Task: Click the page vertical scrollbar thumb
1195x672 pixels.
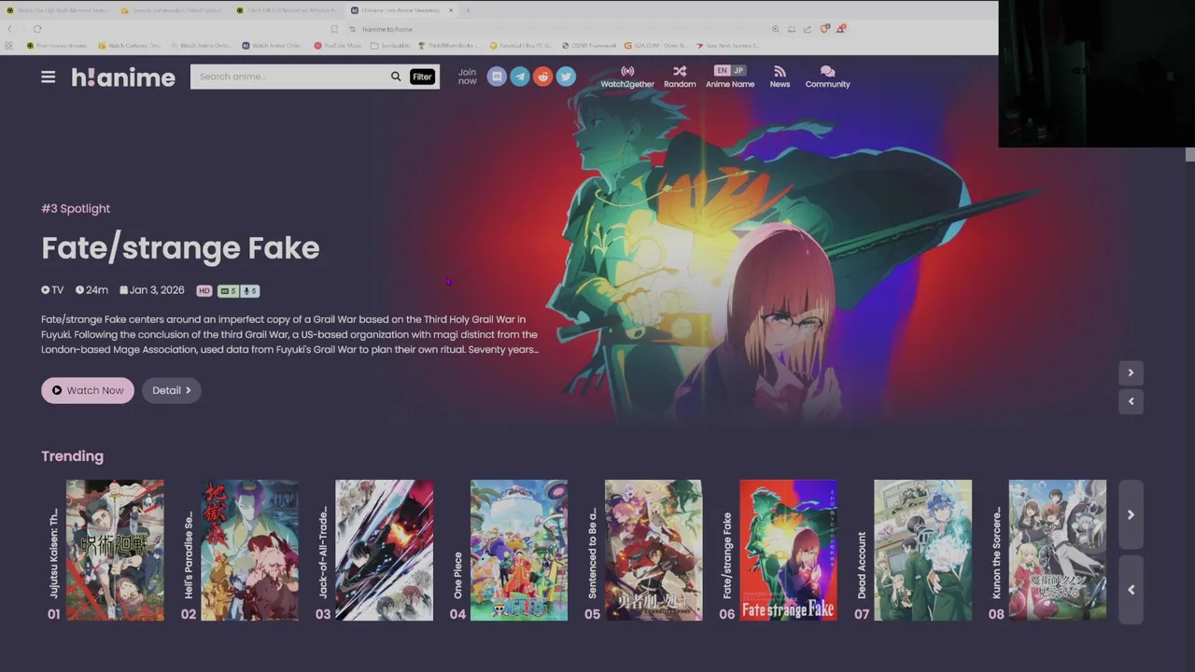Action: (x=1190, y=155)
